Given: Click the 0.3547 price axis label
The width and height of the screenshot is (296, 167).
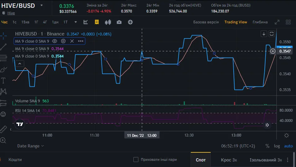Looking at the screenshot, I should coord(285,51).
